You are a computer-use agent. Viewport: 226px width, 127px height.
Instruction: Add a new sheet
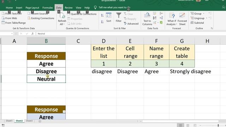point(40,121)
